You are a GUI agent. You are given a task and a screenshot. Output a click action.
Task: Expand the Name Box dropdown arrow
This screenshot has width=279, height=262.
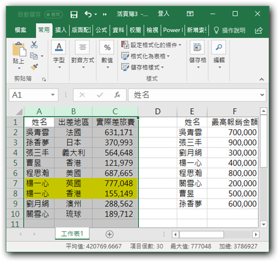tap(53, 95)
